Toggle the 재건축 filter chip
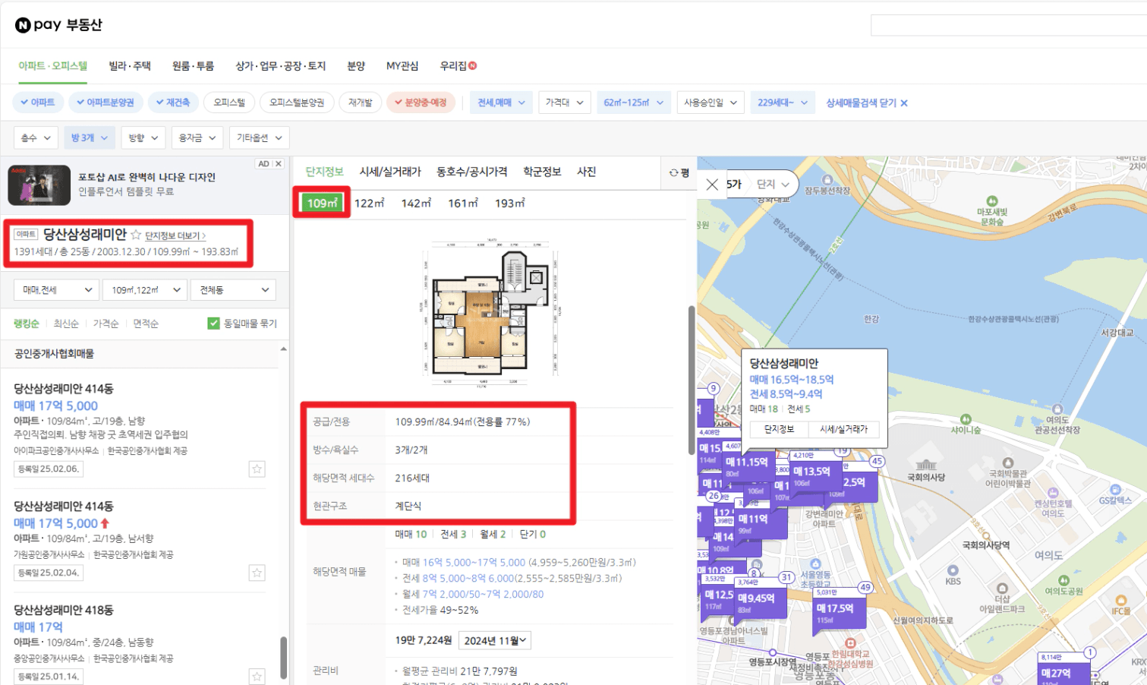1147x685 pixels. pos(173,103)
